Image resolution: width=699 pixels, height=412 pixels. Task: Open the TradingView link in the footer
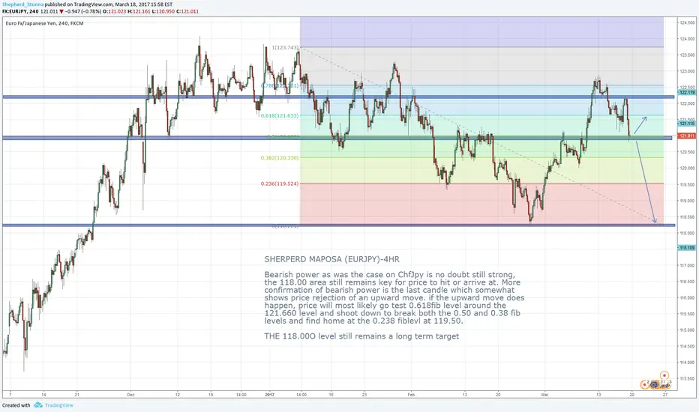(x=58, y=405)
